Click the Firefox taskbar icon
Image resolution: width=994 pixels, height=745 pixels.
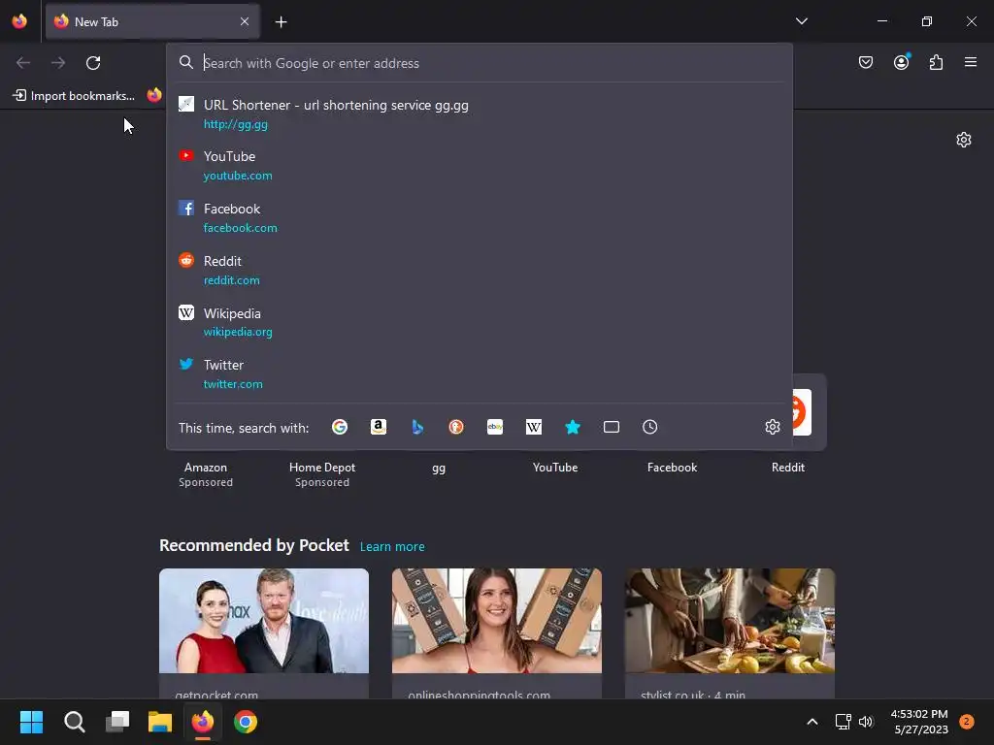[203, 722]
